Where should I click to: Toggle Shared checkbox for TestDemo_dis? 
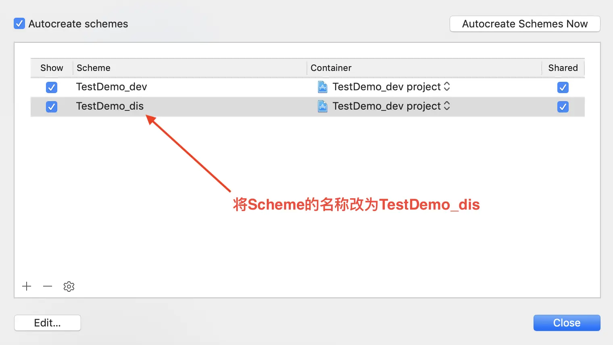[x=563, y=107]
